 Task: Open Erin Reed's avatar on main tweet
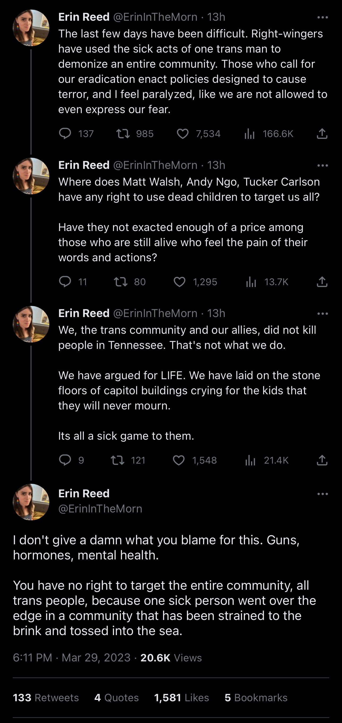pyautogui.click(x=31, y=502)
